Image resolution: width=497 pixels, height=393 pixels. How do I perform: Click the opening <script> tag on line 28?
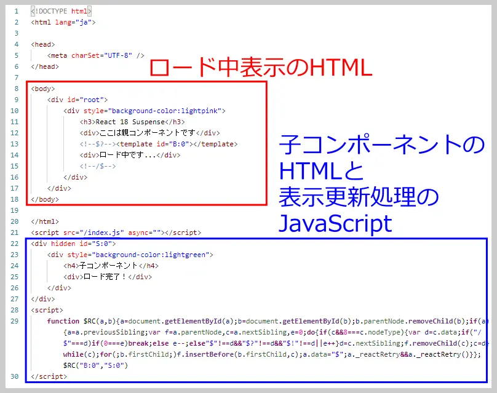click(x=47, y=311)
